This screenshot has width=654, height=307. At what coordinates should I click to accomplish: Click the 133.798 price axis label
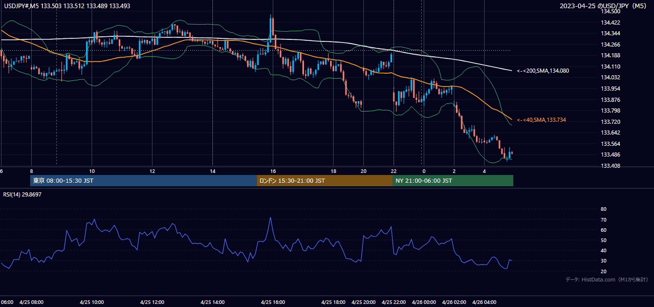[x=610, y=111]
